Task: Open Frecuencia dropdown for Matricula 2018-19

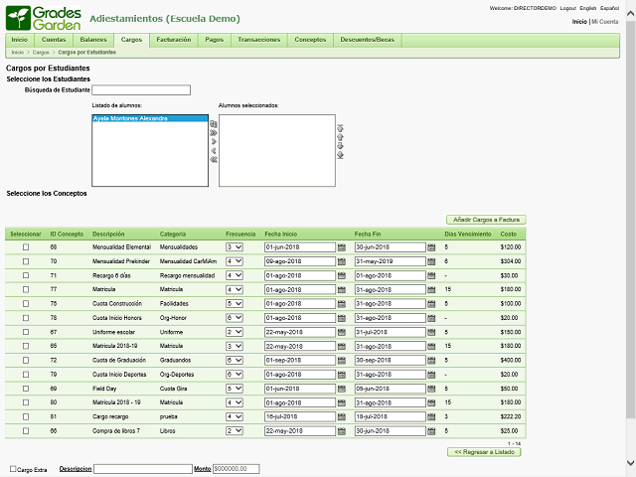Action: (x=235, y=347)
